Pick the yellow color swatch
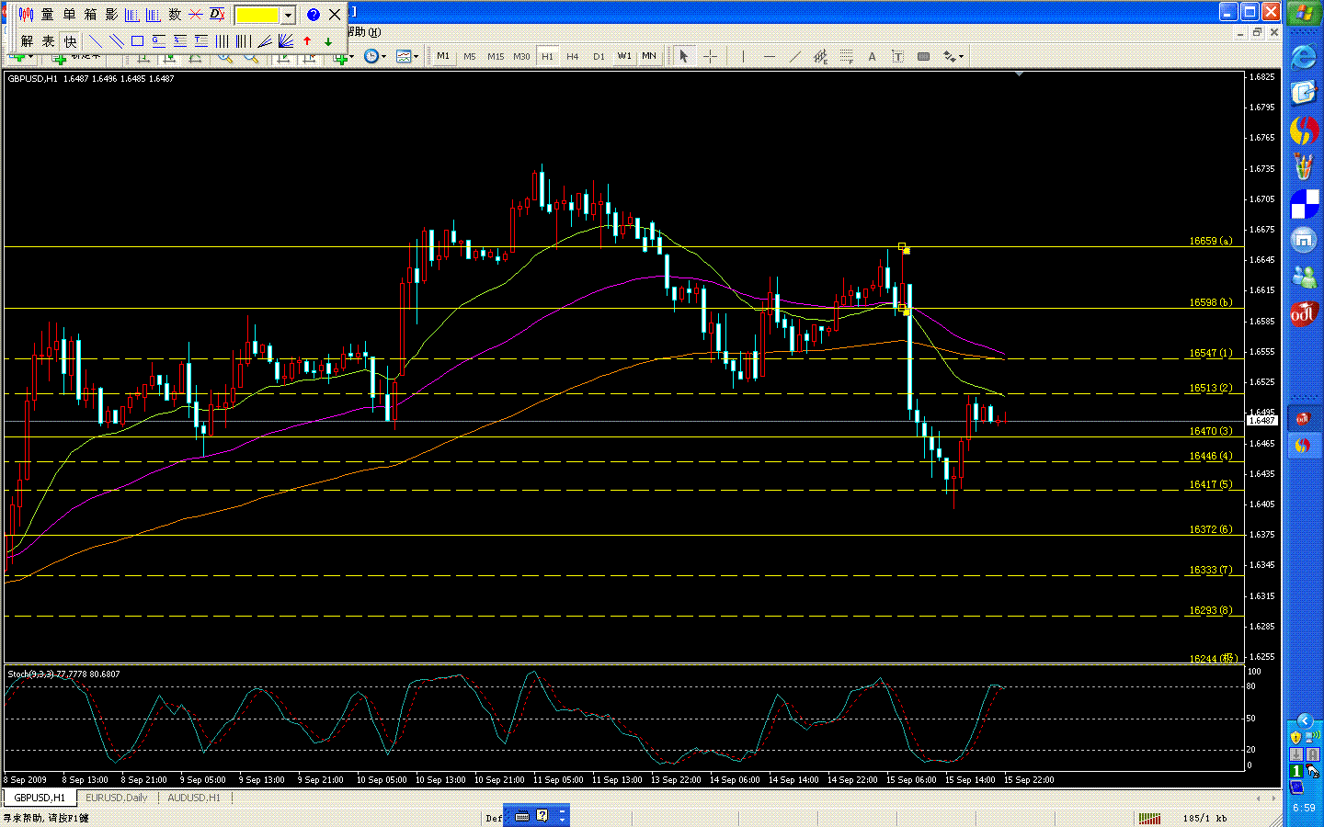1324x827 pixels. (257, 15)
